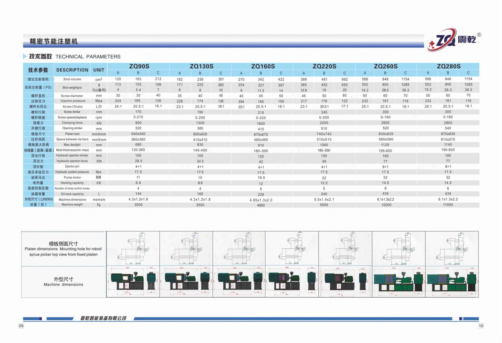This screenshot has height=343, width=502.
Task: Click the rightmost platen side-view diagram
Action: click(452, 249)
